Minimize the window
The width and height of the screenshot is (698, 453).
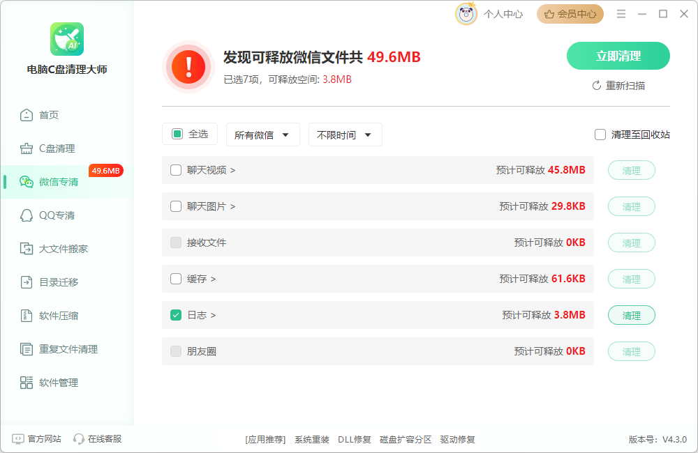pyautogui.click(x=642, y=14)
